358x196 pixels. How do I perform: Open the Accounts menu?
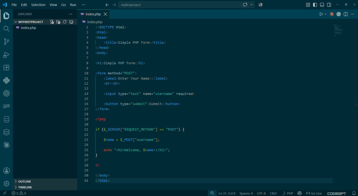pos(6,170)
